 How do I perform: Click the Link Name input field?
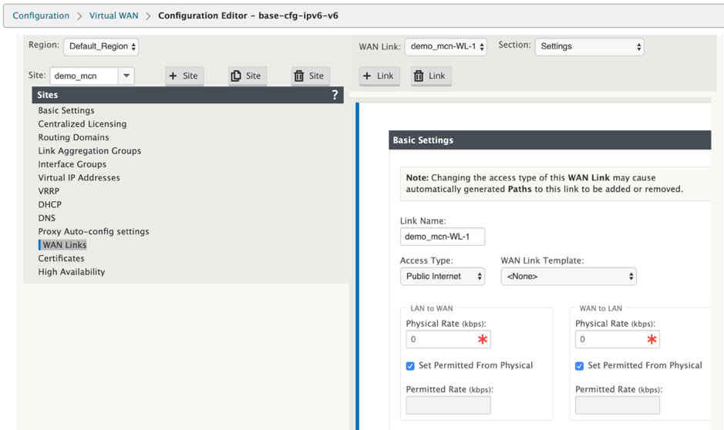[x=443, y=237]
